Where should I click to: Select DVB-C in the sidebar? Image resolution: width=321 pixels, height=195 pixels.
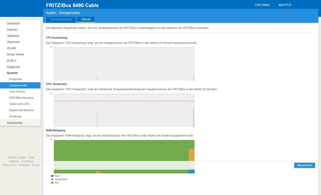tap(12, 61)
